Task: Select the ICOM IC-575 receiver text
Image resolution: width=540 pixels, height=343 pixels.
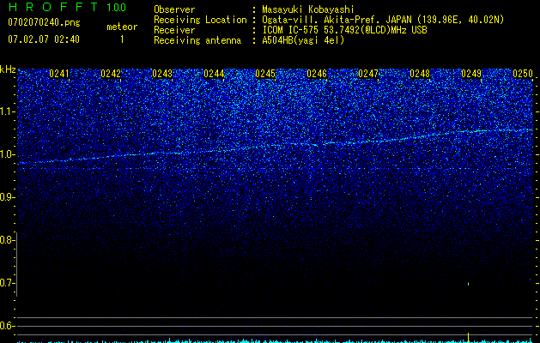Action: pos(344,30)
